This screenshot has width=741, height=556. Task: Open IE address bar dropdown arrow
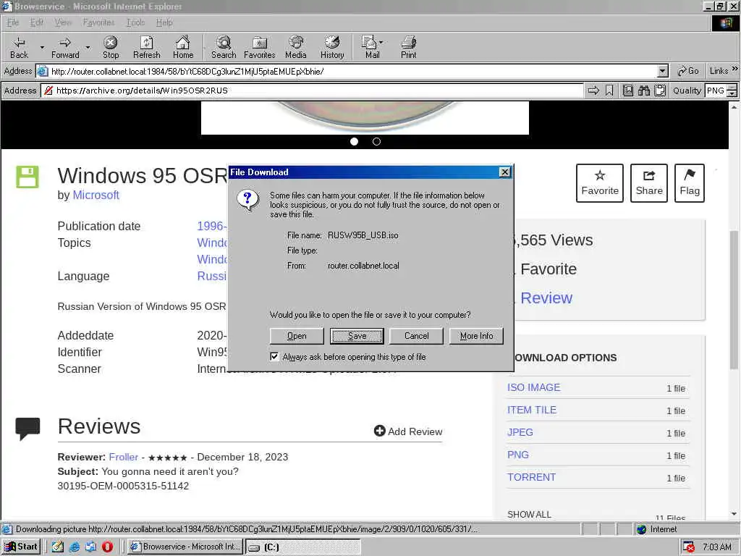click(663, 72)
